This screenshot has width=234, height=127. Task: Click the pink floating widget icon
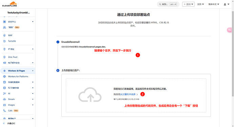(230, 30)
